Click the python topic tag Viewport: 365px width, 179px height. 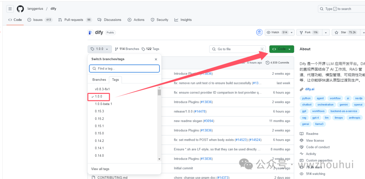pyautogui.click(x=307, y=98)
